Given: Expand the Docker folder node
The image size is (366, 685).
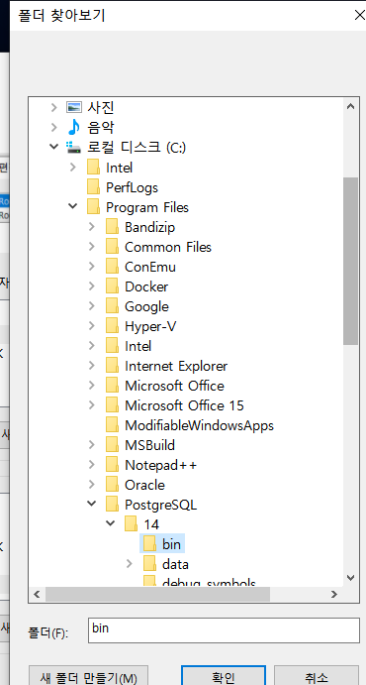Looking at the screenshot, I should click(x=91, y=286).
